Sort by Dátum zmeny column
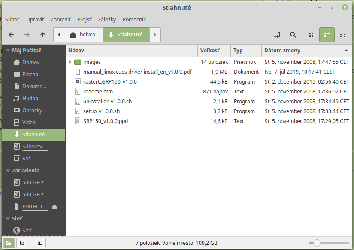 (x=307, y=51)
